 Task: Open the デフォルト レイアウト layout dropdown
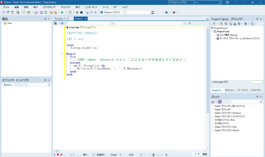tap(194, 2)
